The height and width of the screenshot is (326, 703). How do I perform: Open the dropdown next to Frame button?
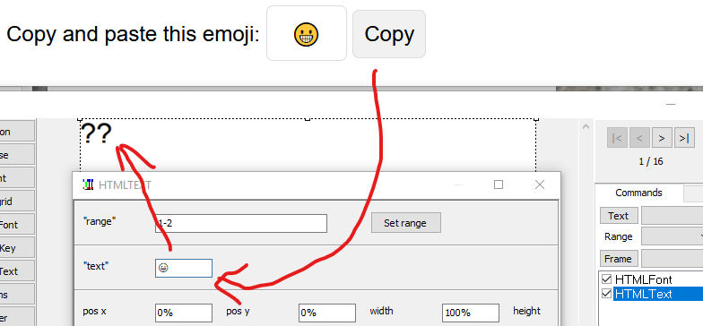pos(673,259)
